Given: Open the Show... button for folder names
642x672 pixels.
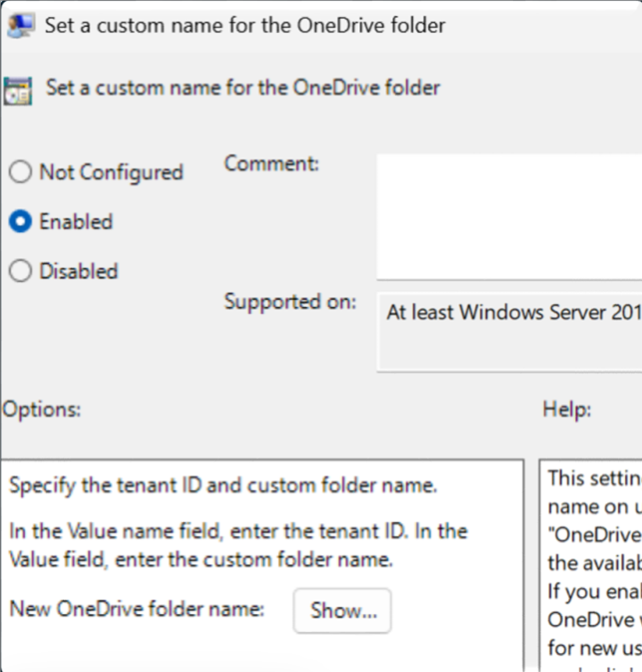Looking at the screenshot, I should pyautogui.click(x=342, y=610).
